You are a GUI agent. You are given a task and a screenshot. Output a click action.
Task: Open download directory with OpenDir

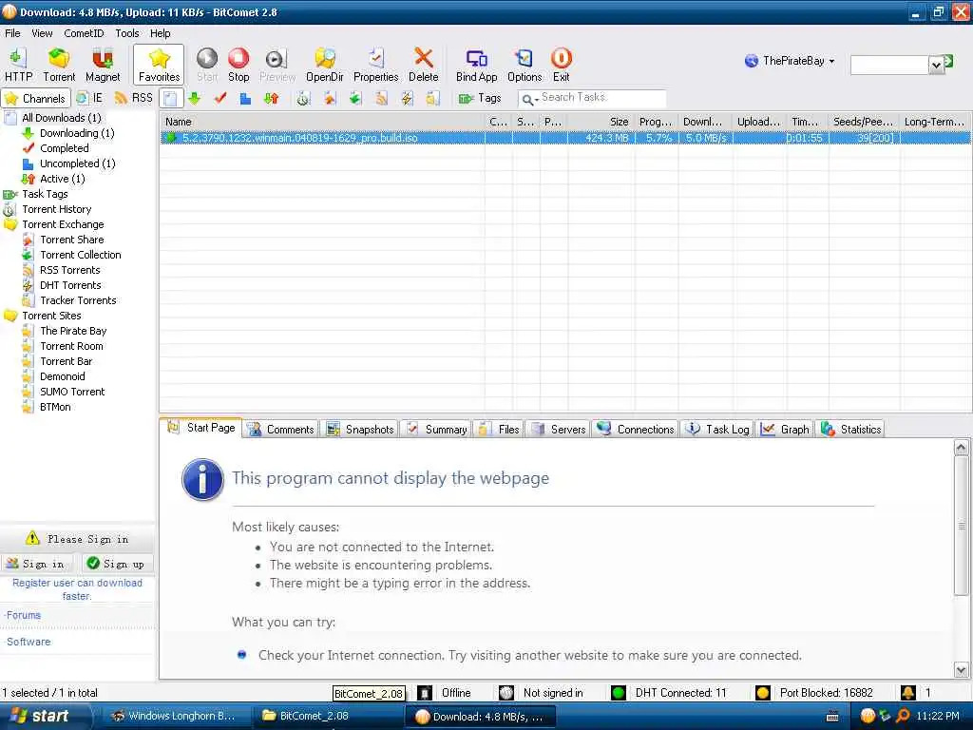[325, 65]
